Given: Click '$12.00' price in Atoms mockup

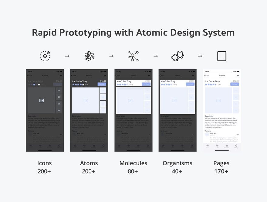Looking at the screenshot, I should point(103,81).
